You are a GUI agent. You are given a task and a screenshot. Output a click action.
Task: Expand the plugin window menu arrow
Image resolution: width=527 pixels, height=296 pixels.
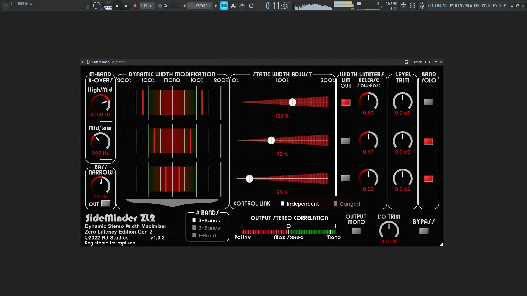tap(83, 62)
